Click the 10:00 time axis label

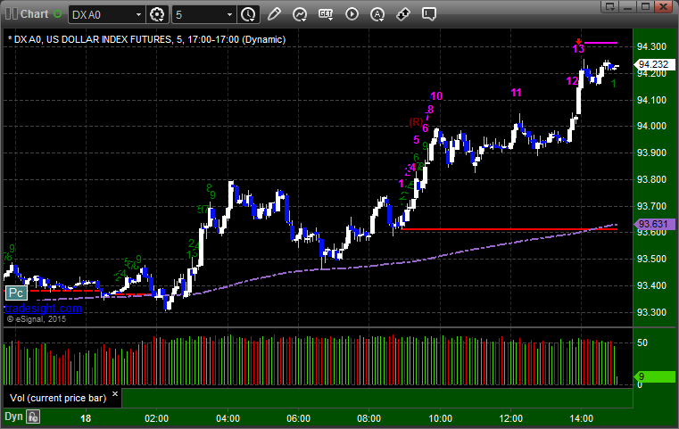(441, 418)
